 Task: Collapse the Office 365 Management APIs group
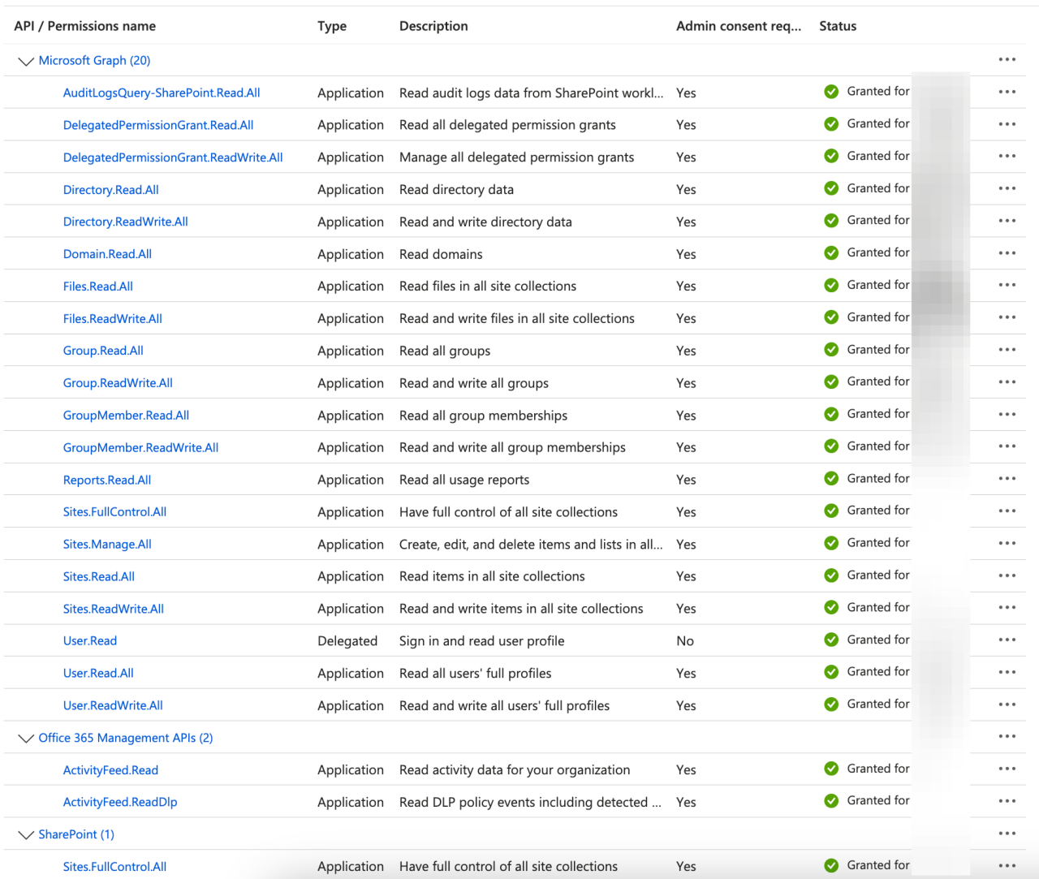tap(25, 738)
